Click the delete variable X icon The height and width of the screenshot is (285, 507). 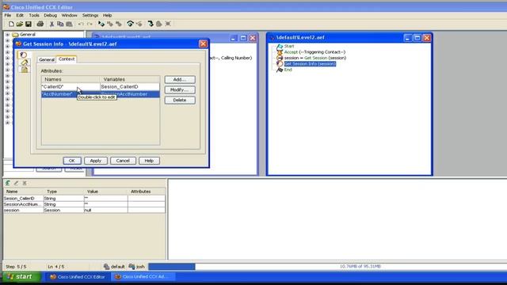point(25,183)
